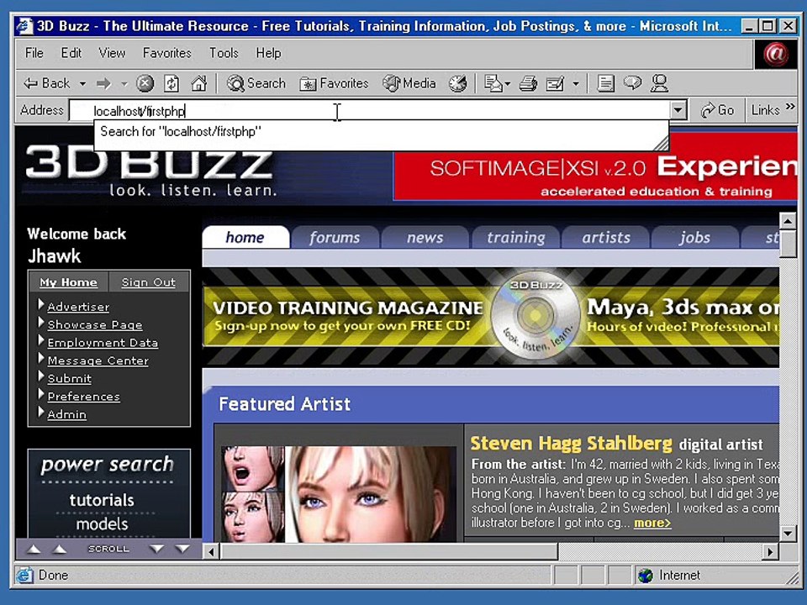Switch to the home tab on 3D Buzz
807x605 pixels.
pyautogui.click(x=245, y=237)
